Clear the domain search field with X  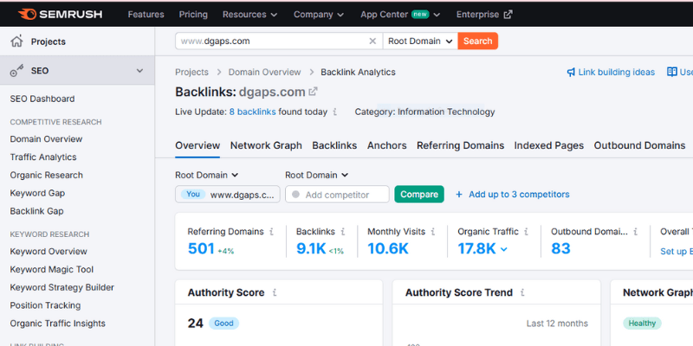372,41
